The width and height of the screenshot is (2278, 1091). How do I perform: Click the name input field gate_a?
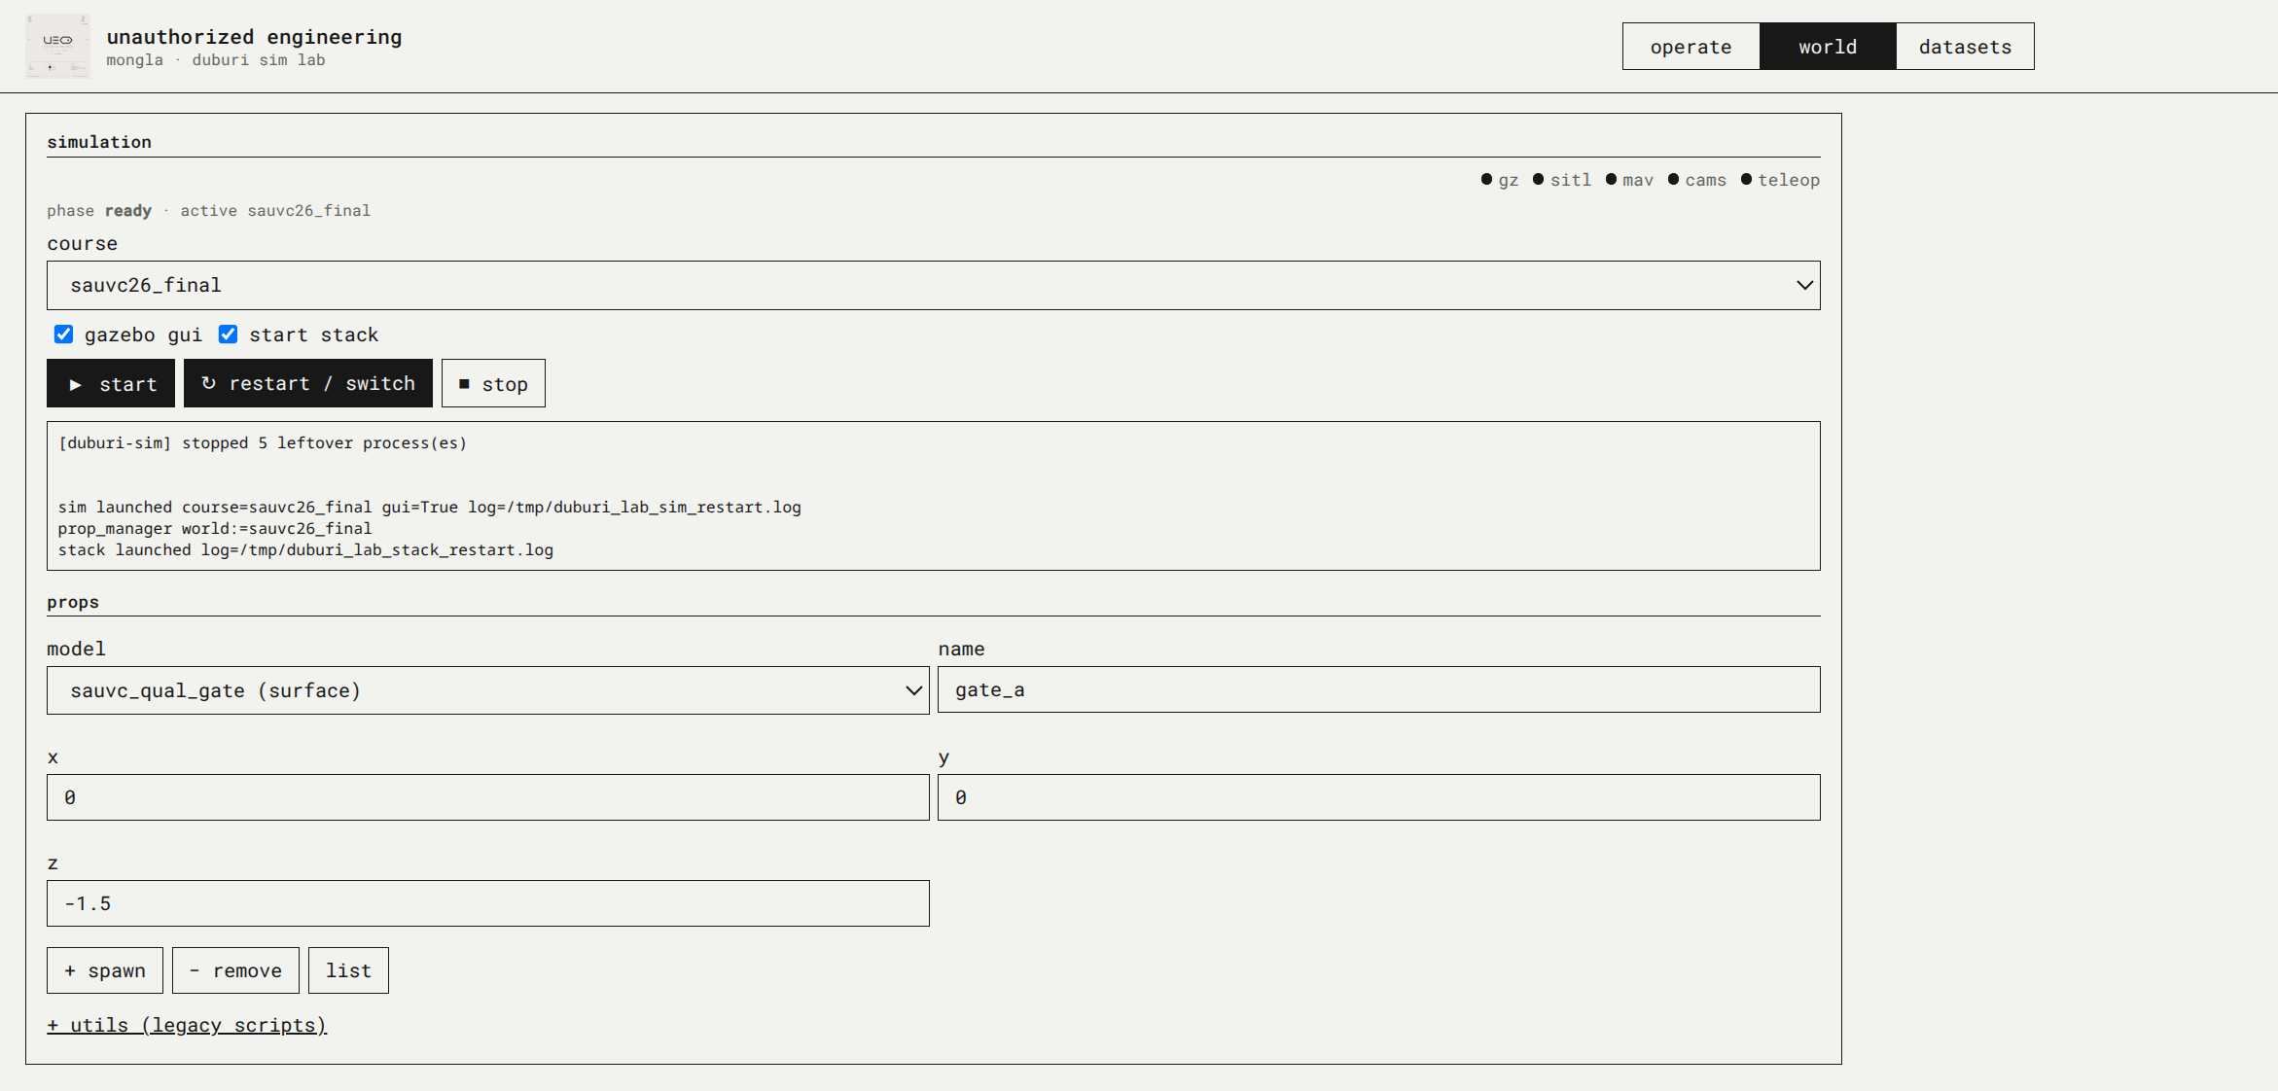(x=1378, y=689)
